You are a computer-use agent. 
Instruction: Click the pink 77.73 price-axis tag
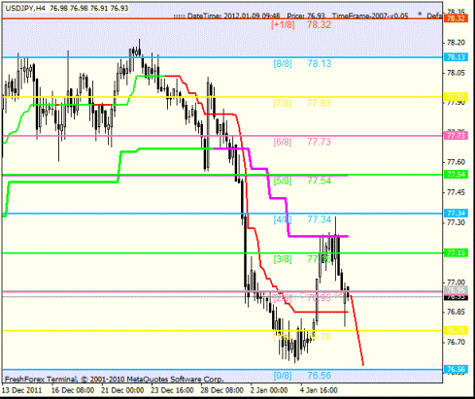(x=456, y=135)
